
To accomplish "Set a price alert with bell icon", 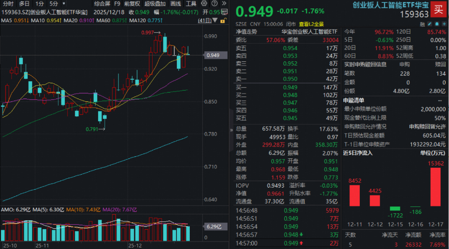I will pyautogui.click(x=437, y=24).
